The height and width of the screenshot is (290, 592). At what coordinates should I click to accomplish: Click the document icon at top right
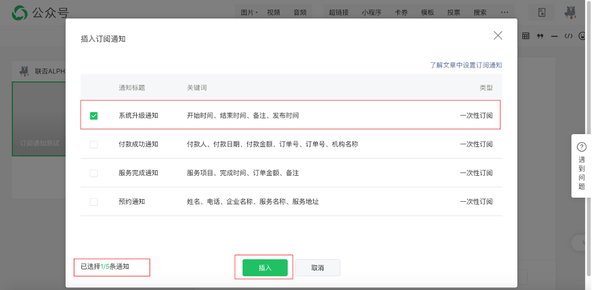[x=542, y=12]
